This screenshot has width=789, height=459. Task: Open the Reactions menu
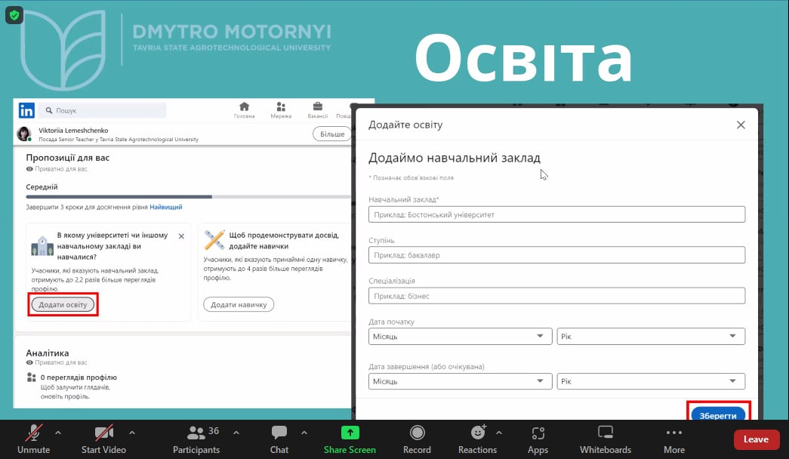(477, 439)
